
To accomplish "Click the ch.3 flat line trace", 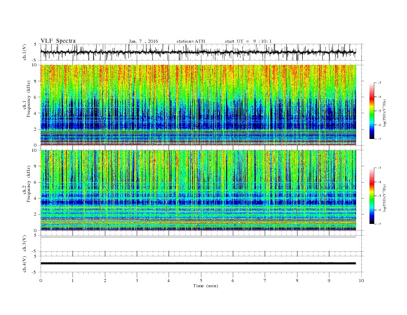I will click(x=198, y=237).
